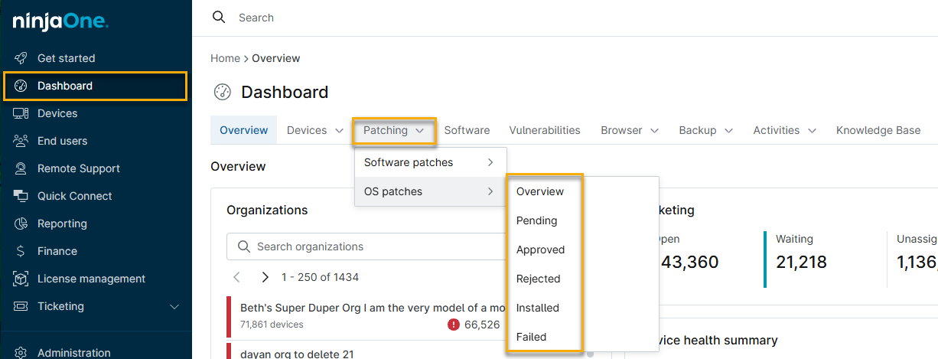
Task: Click the search magnifier icon at top
Action: [219, 18]
